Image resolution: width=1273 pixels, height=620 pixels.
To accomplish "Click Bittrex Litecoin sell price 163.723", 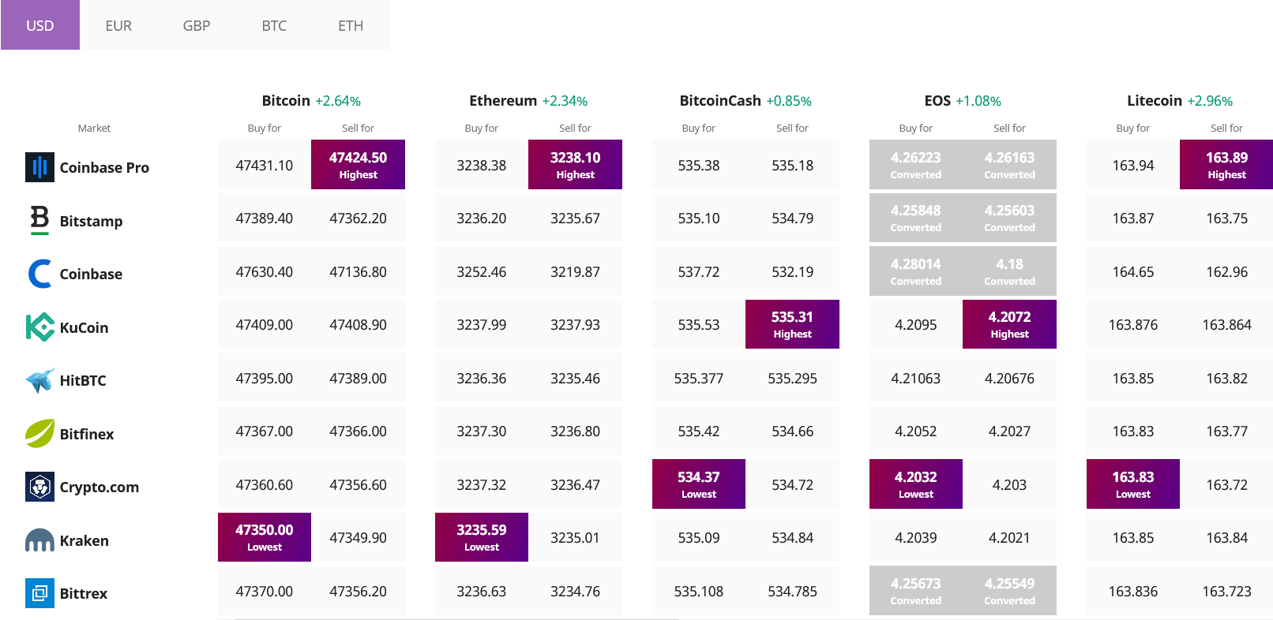I will click(1226, 591).
